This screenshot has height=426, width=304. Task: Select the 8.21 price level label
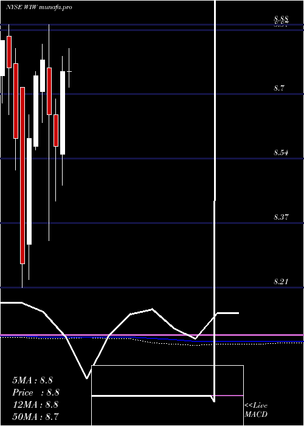click(281, 281)
